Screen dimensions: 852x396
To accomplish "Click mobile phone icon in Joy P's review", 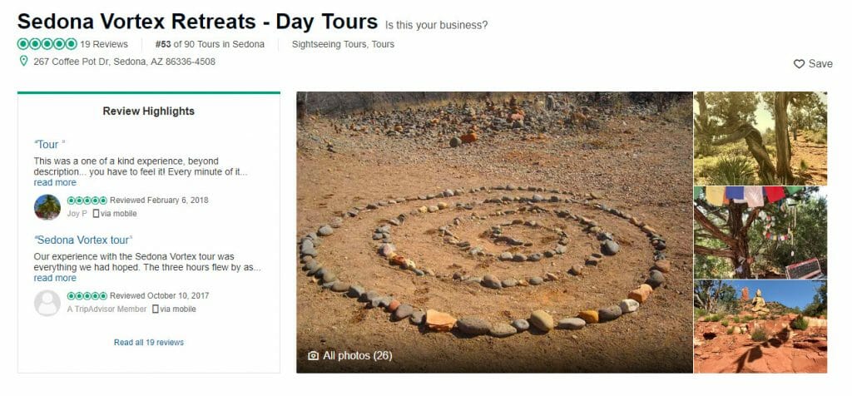I will click(97, 214).
